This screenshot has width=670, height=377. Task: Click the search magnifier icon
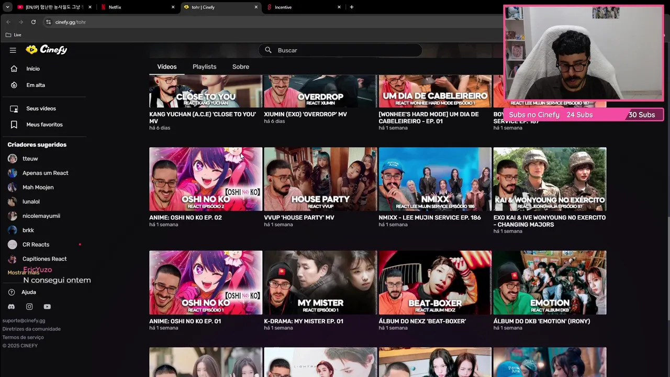coord(268,50)
